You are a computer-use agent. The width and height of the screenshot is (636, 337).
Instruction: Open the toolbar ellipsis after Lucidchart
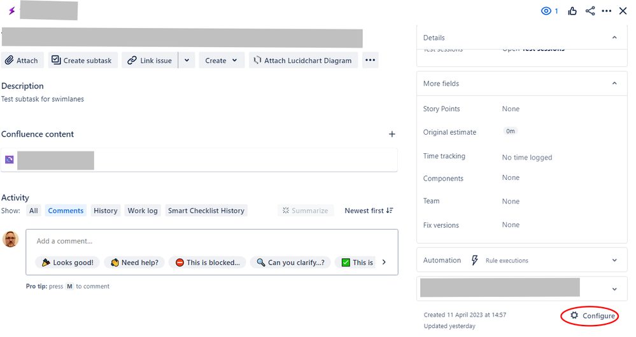[371, 60]
